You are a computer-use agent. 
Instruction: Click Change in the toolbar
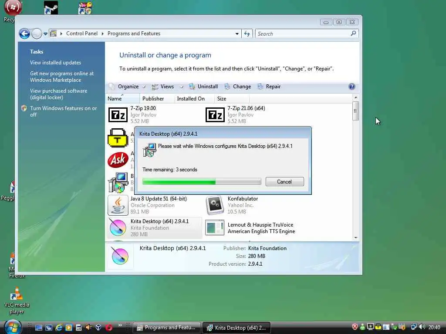[238, 87]
